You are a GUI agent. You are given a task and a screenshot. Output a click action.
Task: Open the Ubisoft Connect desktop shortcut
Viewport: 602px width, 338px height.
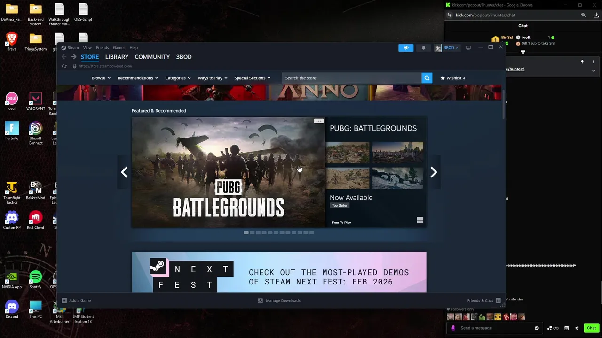click(35, 133)
